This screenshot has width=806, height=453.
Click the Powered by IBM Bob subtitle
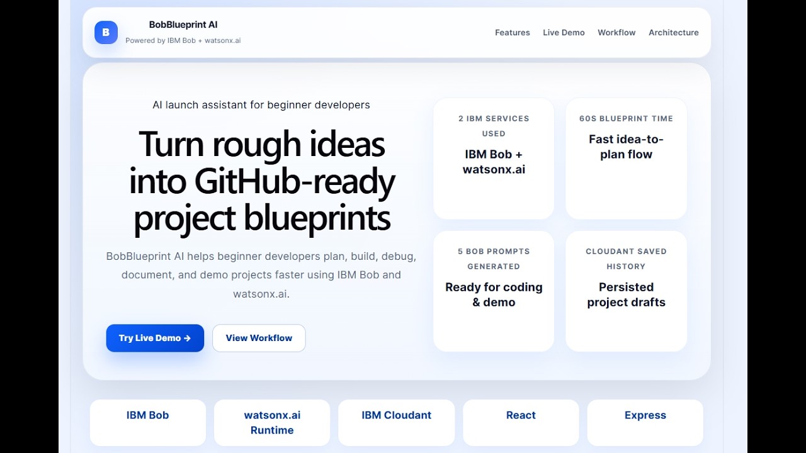(183, 40)
